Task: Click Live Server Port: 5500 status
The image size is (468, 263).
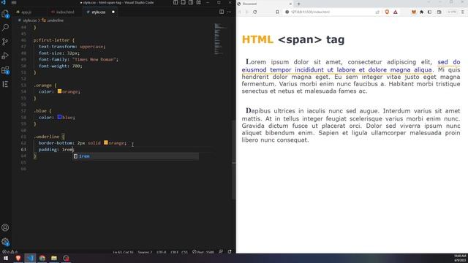Action: pos(203,252)
